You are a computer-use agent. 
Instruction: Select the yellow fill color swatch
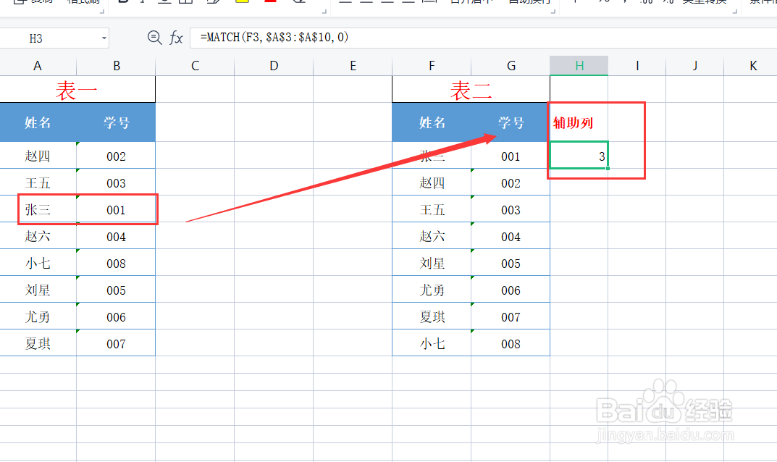pyautogui.click(x=243, y=3)
